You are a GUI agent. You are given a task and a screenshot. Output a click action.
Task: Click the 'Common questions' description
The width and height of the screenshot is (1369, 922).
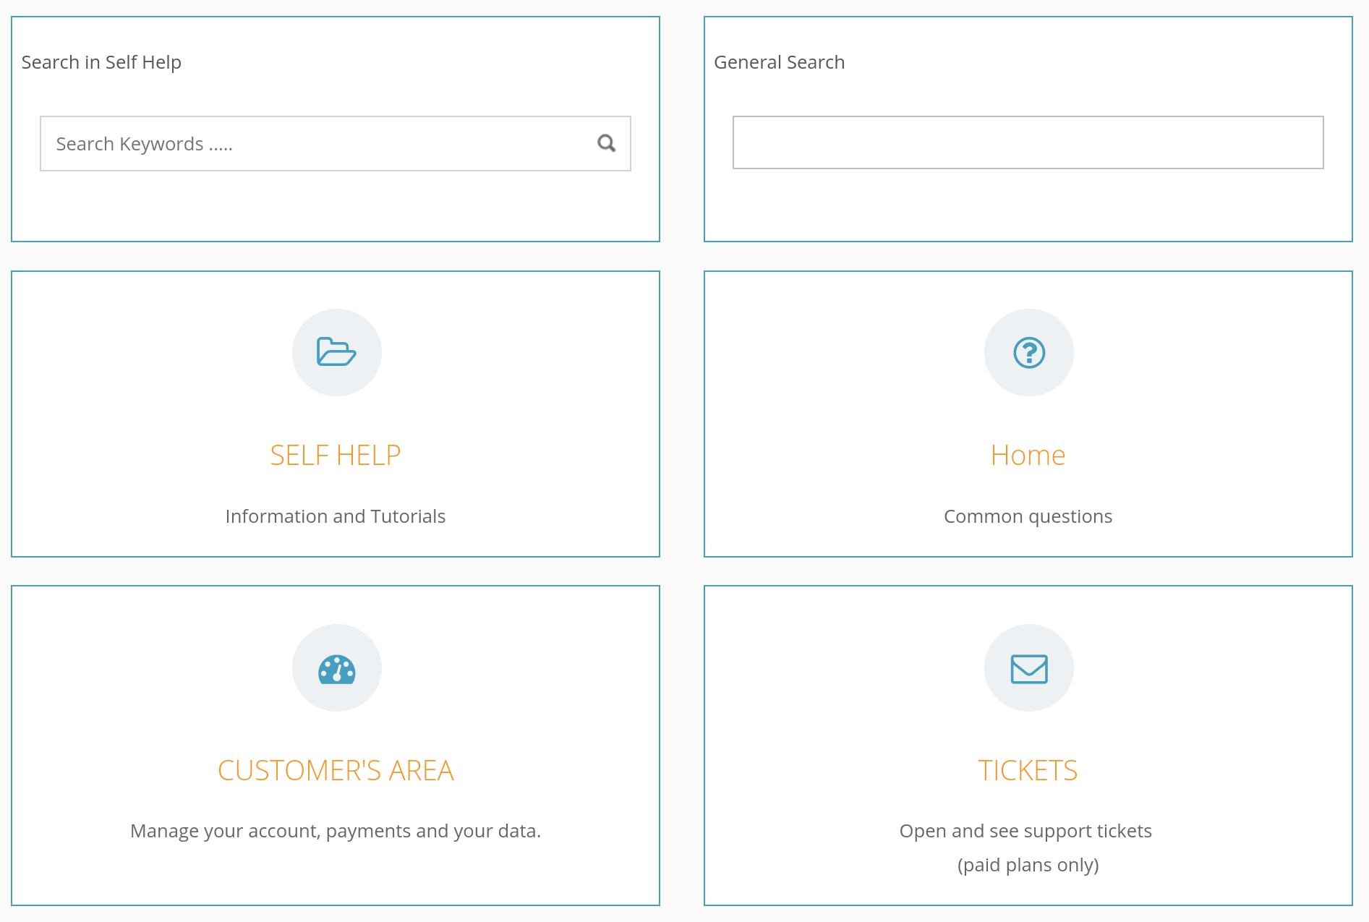coord(1028,516)
